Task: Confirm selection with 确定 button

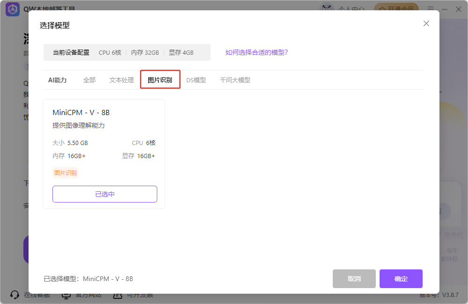Action: pos(401,279)
